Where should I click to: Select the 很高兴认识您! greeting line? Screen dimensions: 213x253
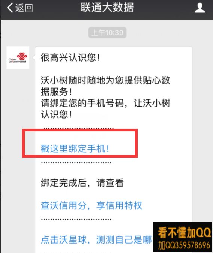[70, 57]
